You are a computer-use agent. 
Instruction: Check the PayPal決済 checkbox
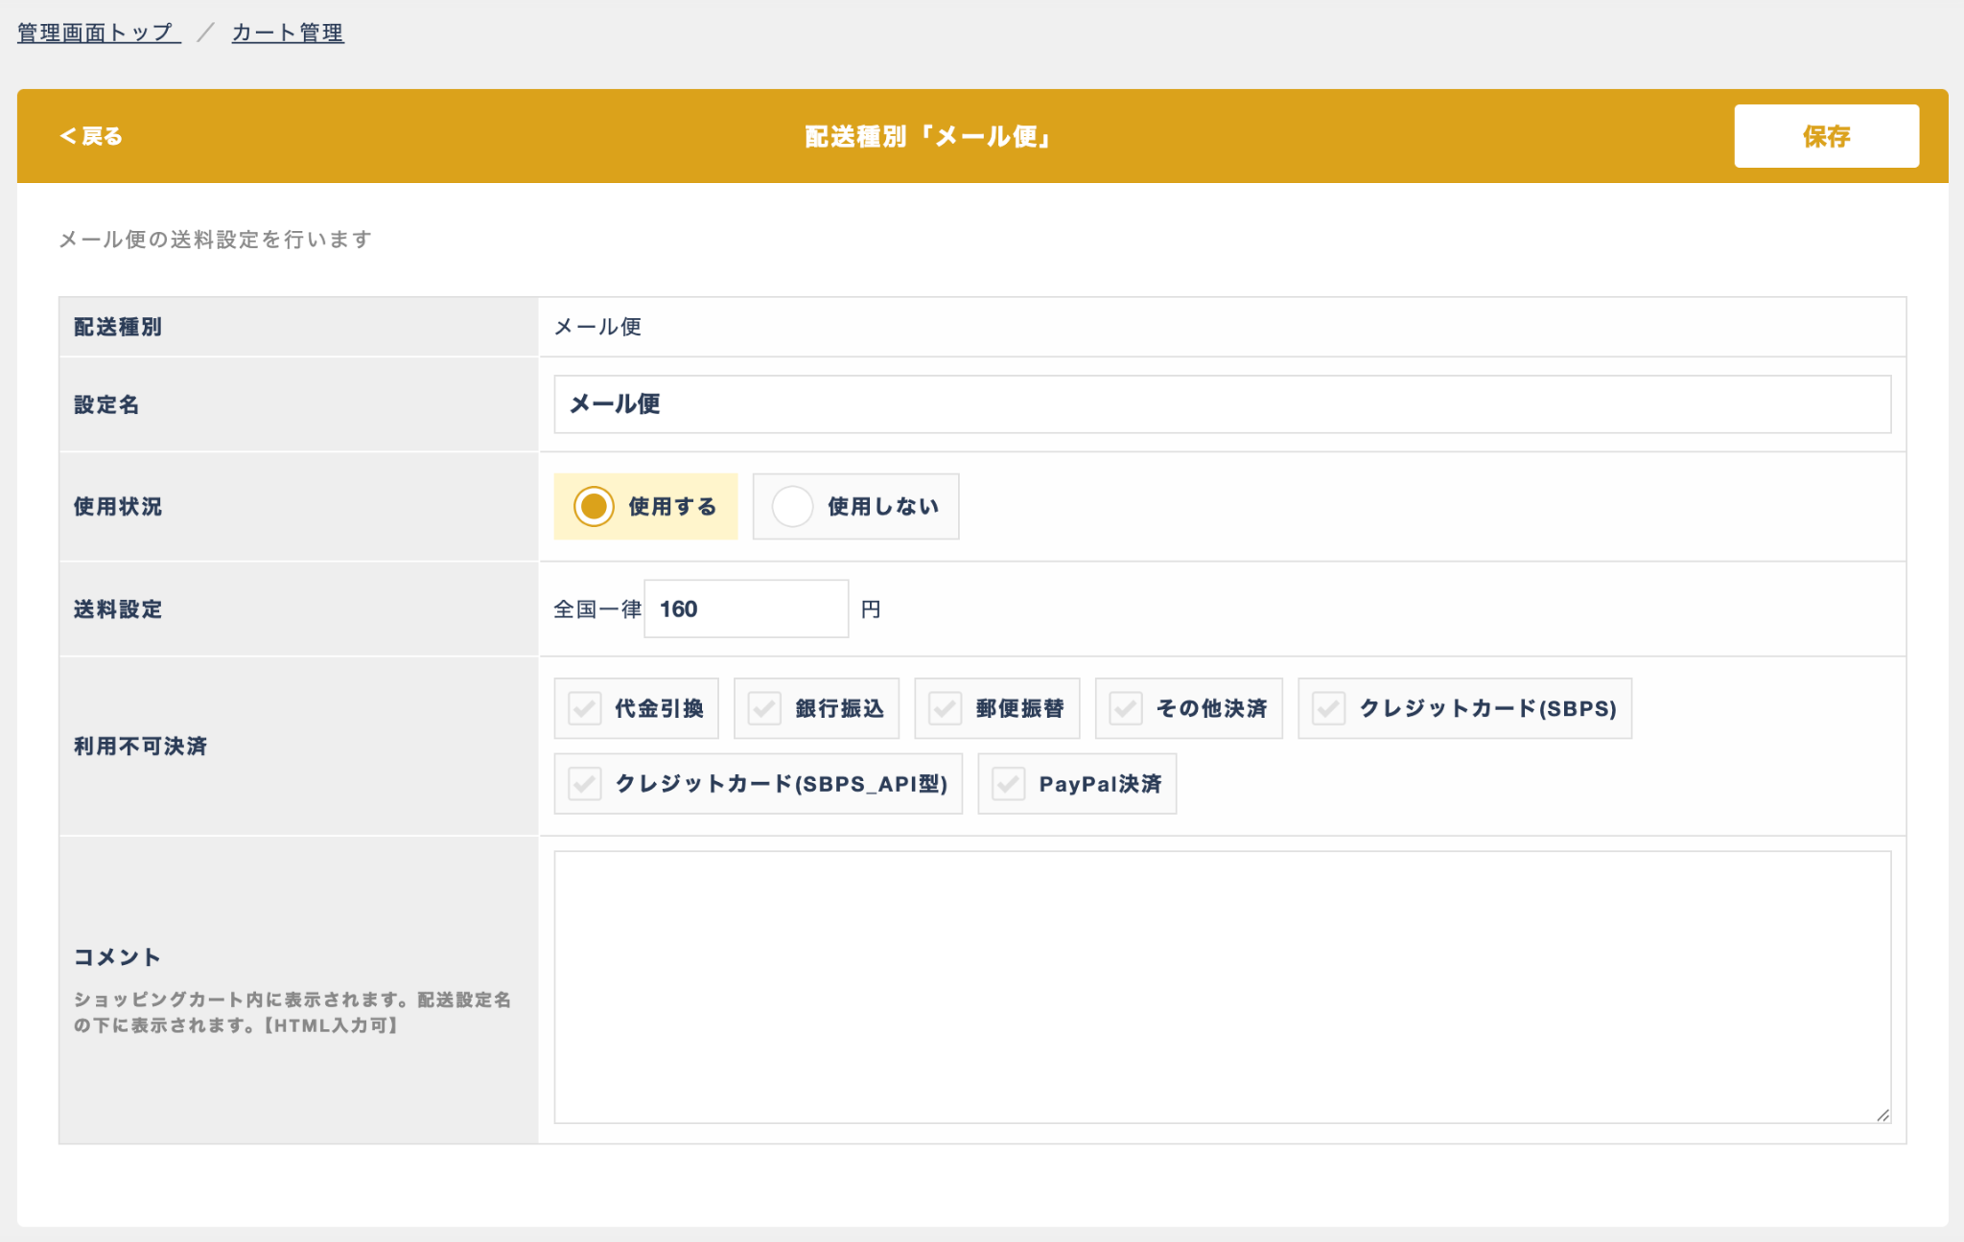(x=1009, y=784)
